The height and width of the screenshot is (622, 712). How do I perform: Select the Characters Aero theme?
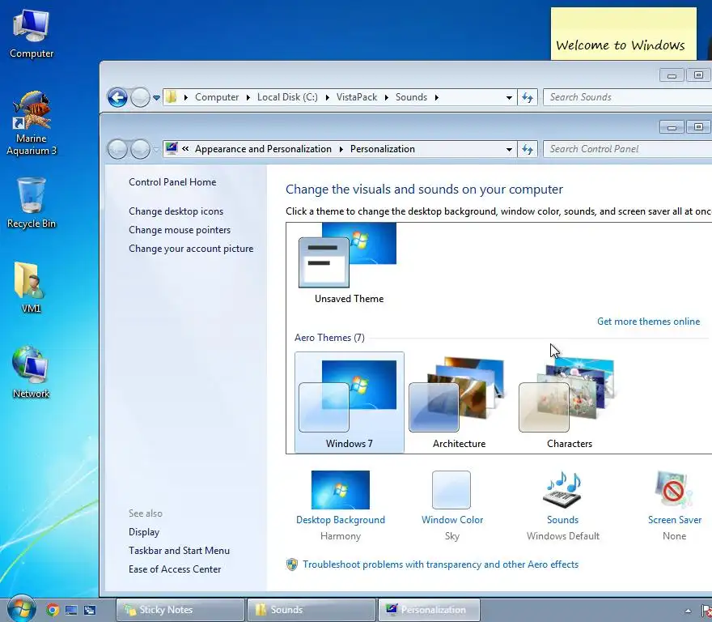(569, 403)
